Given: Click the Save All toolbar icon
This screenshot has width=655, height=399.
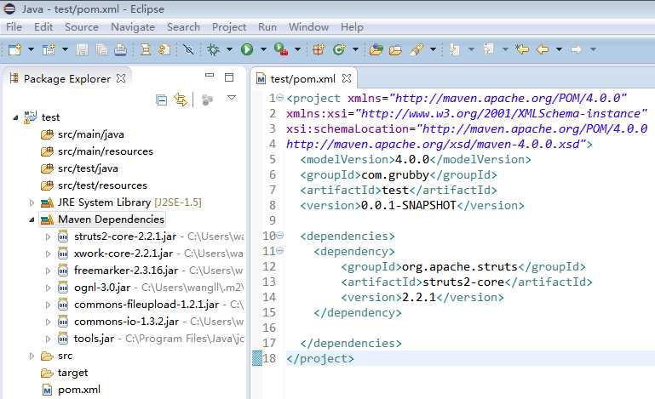Looking at the screenshot, I should click(x=101, y=49).
